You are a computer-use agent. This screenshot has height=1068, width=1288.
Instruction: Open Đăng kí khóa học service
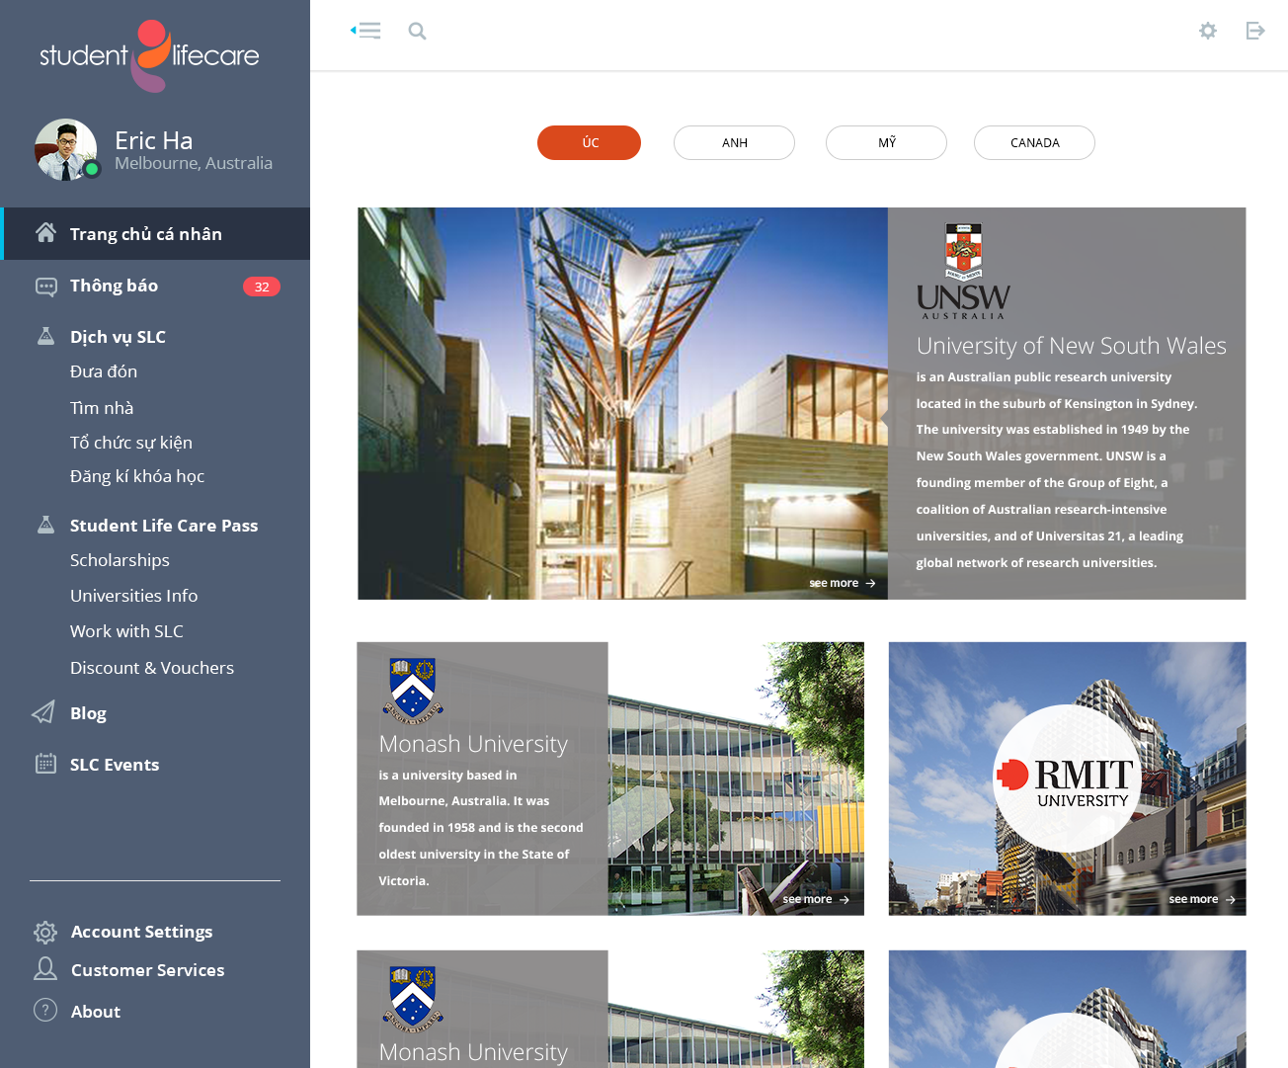[x=137, y=476]
